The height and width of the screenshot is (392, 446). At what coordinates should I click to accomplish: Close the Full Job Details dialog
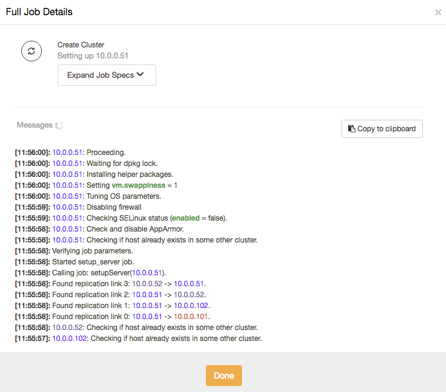[x=438, y=12]
